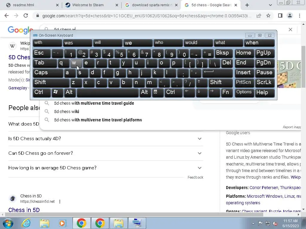This screenshot has width=306, height=229.
Task: Click the taskbar clock showing 11:57 AM
Action: (x=290, y=223)
